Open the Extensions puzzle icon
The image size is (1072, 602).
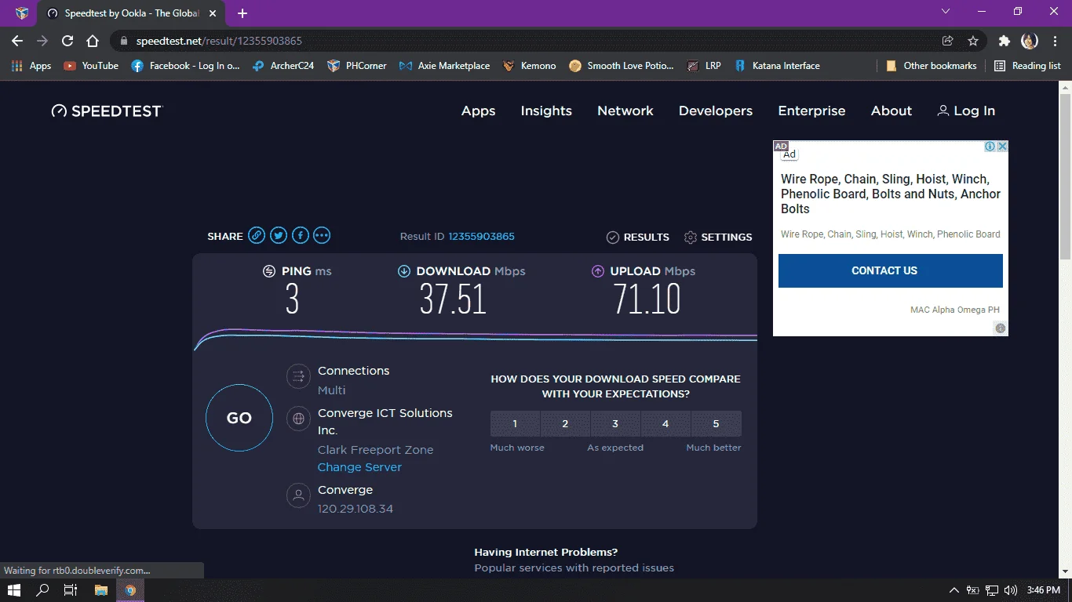pyautogui.click(x=1004, y=41)
